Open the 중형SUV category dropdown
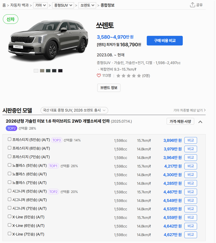216x243 pixels. tap(63, 5)
